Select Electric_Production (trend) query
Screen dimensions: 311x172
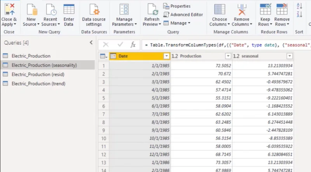click(x=47, y=84)
